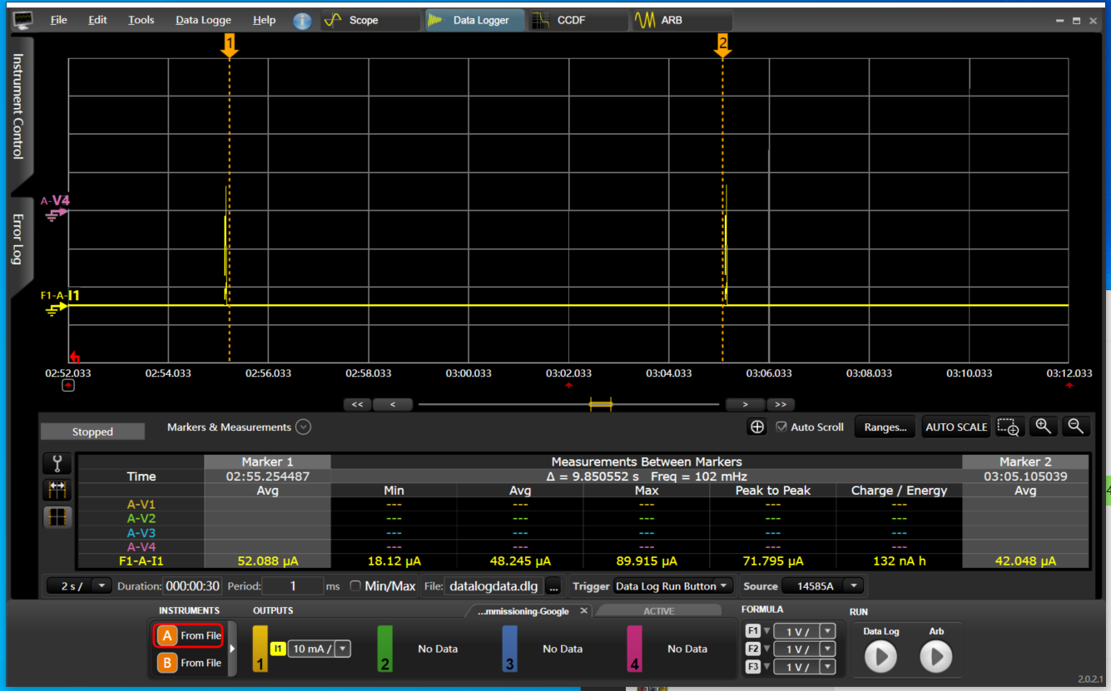The image size is (1111, 691).
Task: Open the Help menu
Action: point(264,20)
